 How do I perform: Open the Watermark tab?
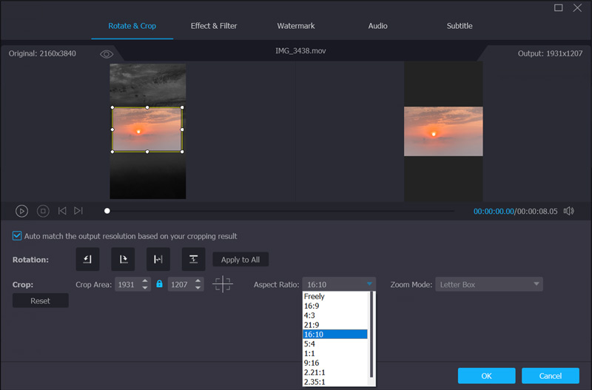[x=296, y=26]
